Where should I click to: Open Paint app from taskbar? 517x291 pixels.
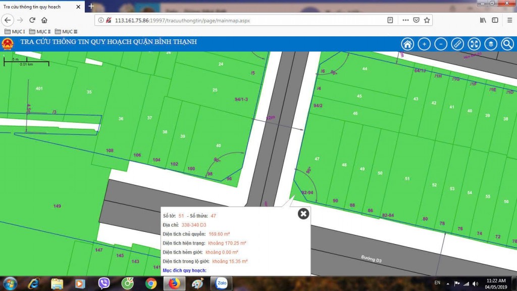pyautogui.click(x=198, y=284)
